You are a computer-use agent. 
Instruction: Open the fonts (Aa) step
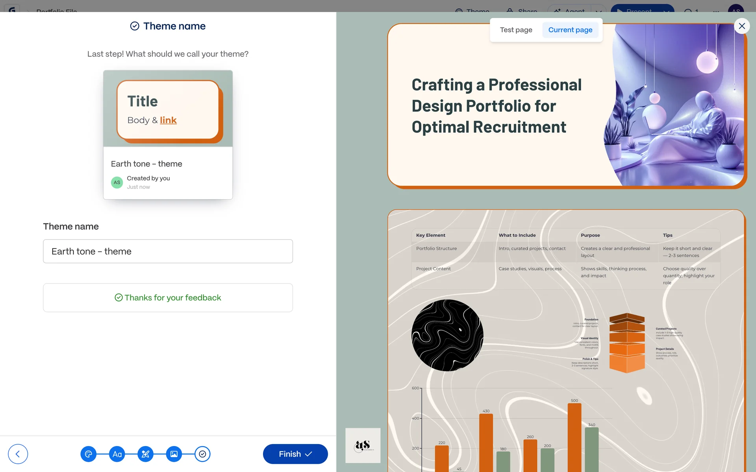[117, 454]
